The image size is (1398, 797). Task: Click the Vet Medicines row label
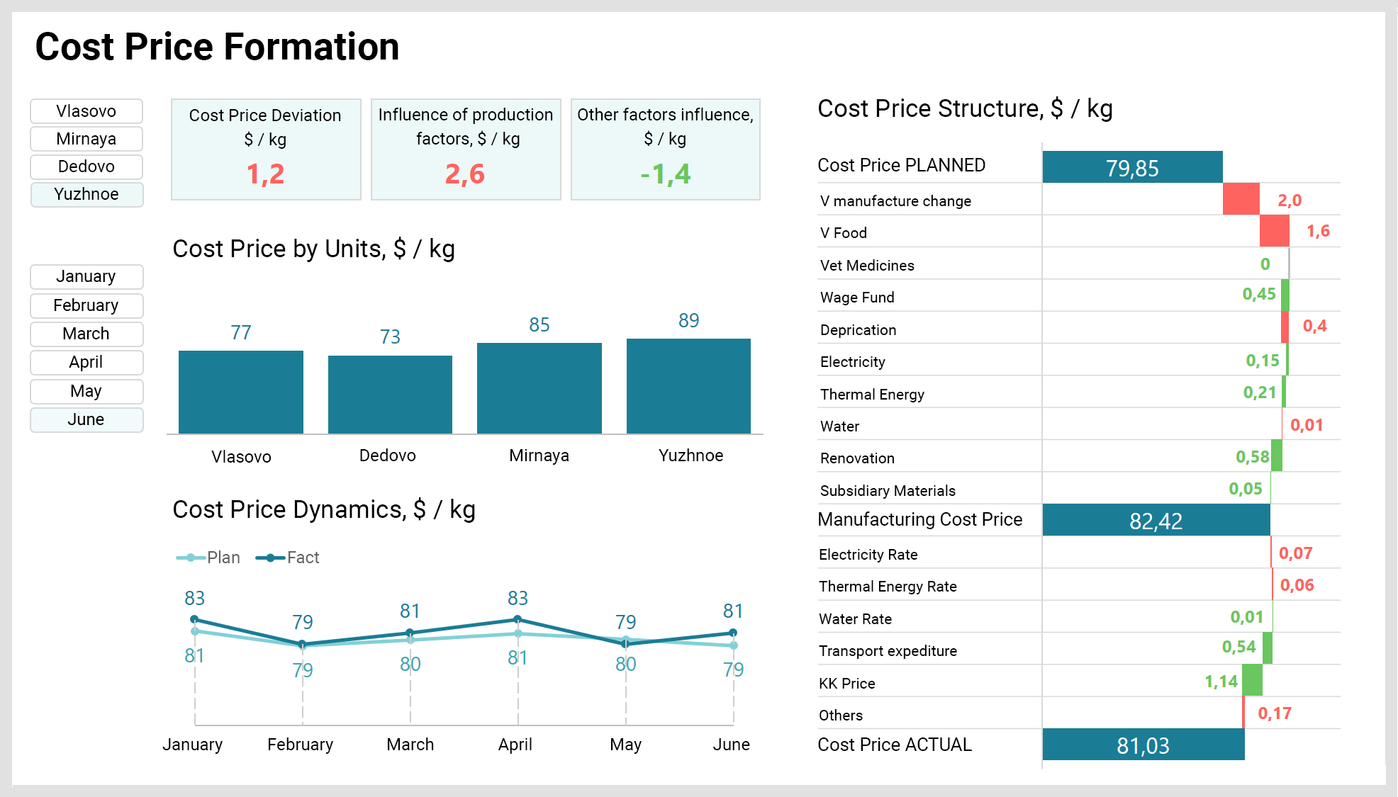coord(867,266)
